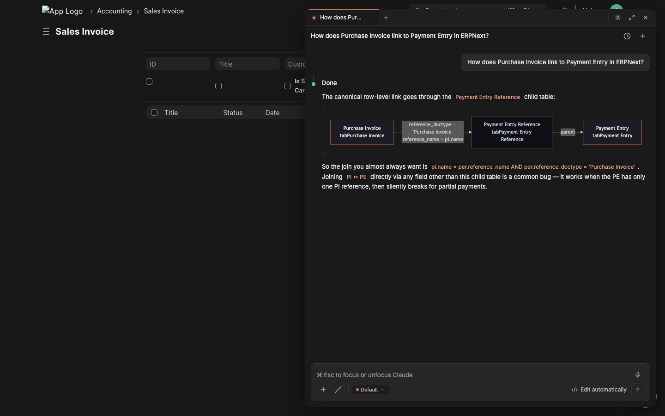The height and width of the screenshot is (416, 665).
Task: Click 'Payment Entry Reference' inline code
Action: [488, 97]
